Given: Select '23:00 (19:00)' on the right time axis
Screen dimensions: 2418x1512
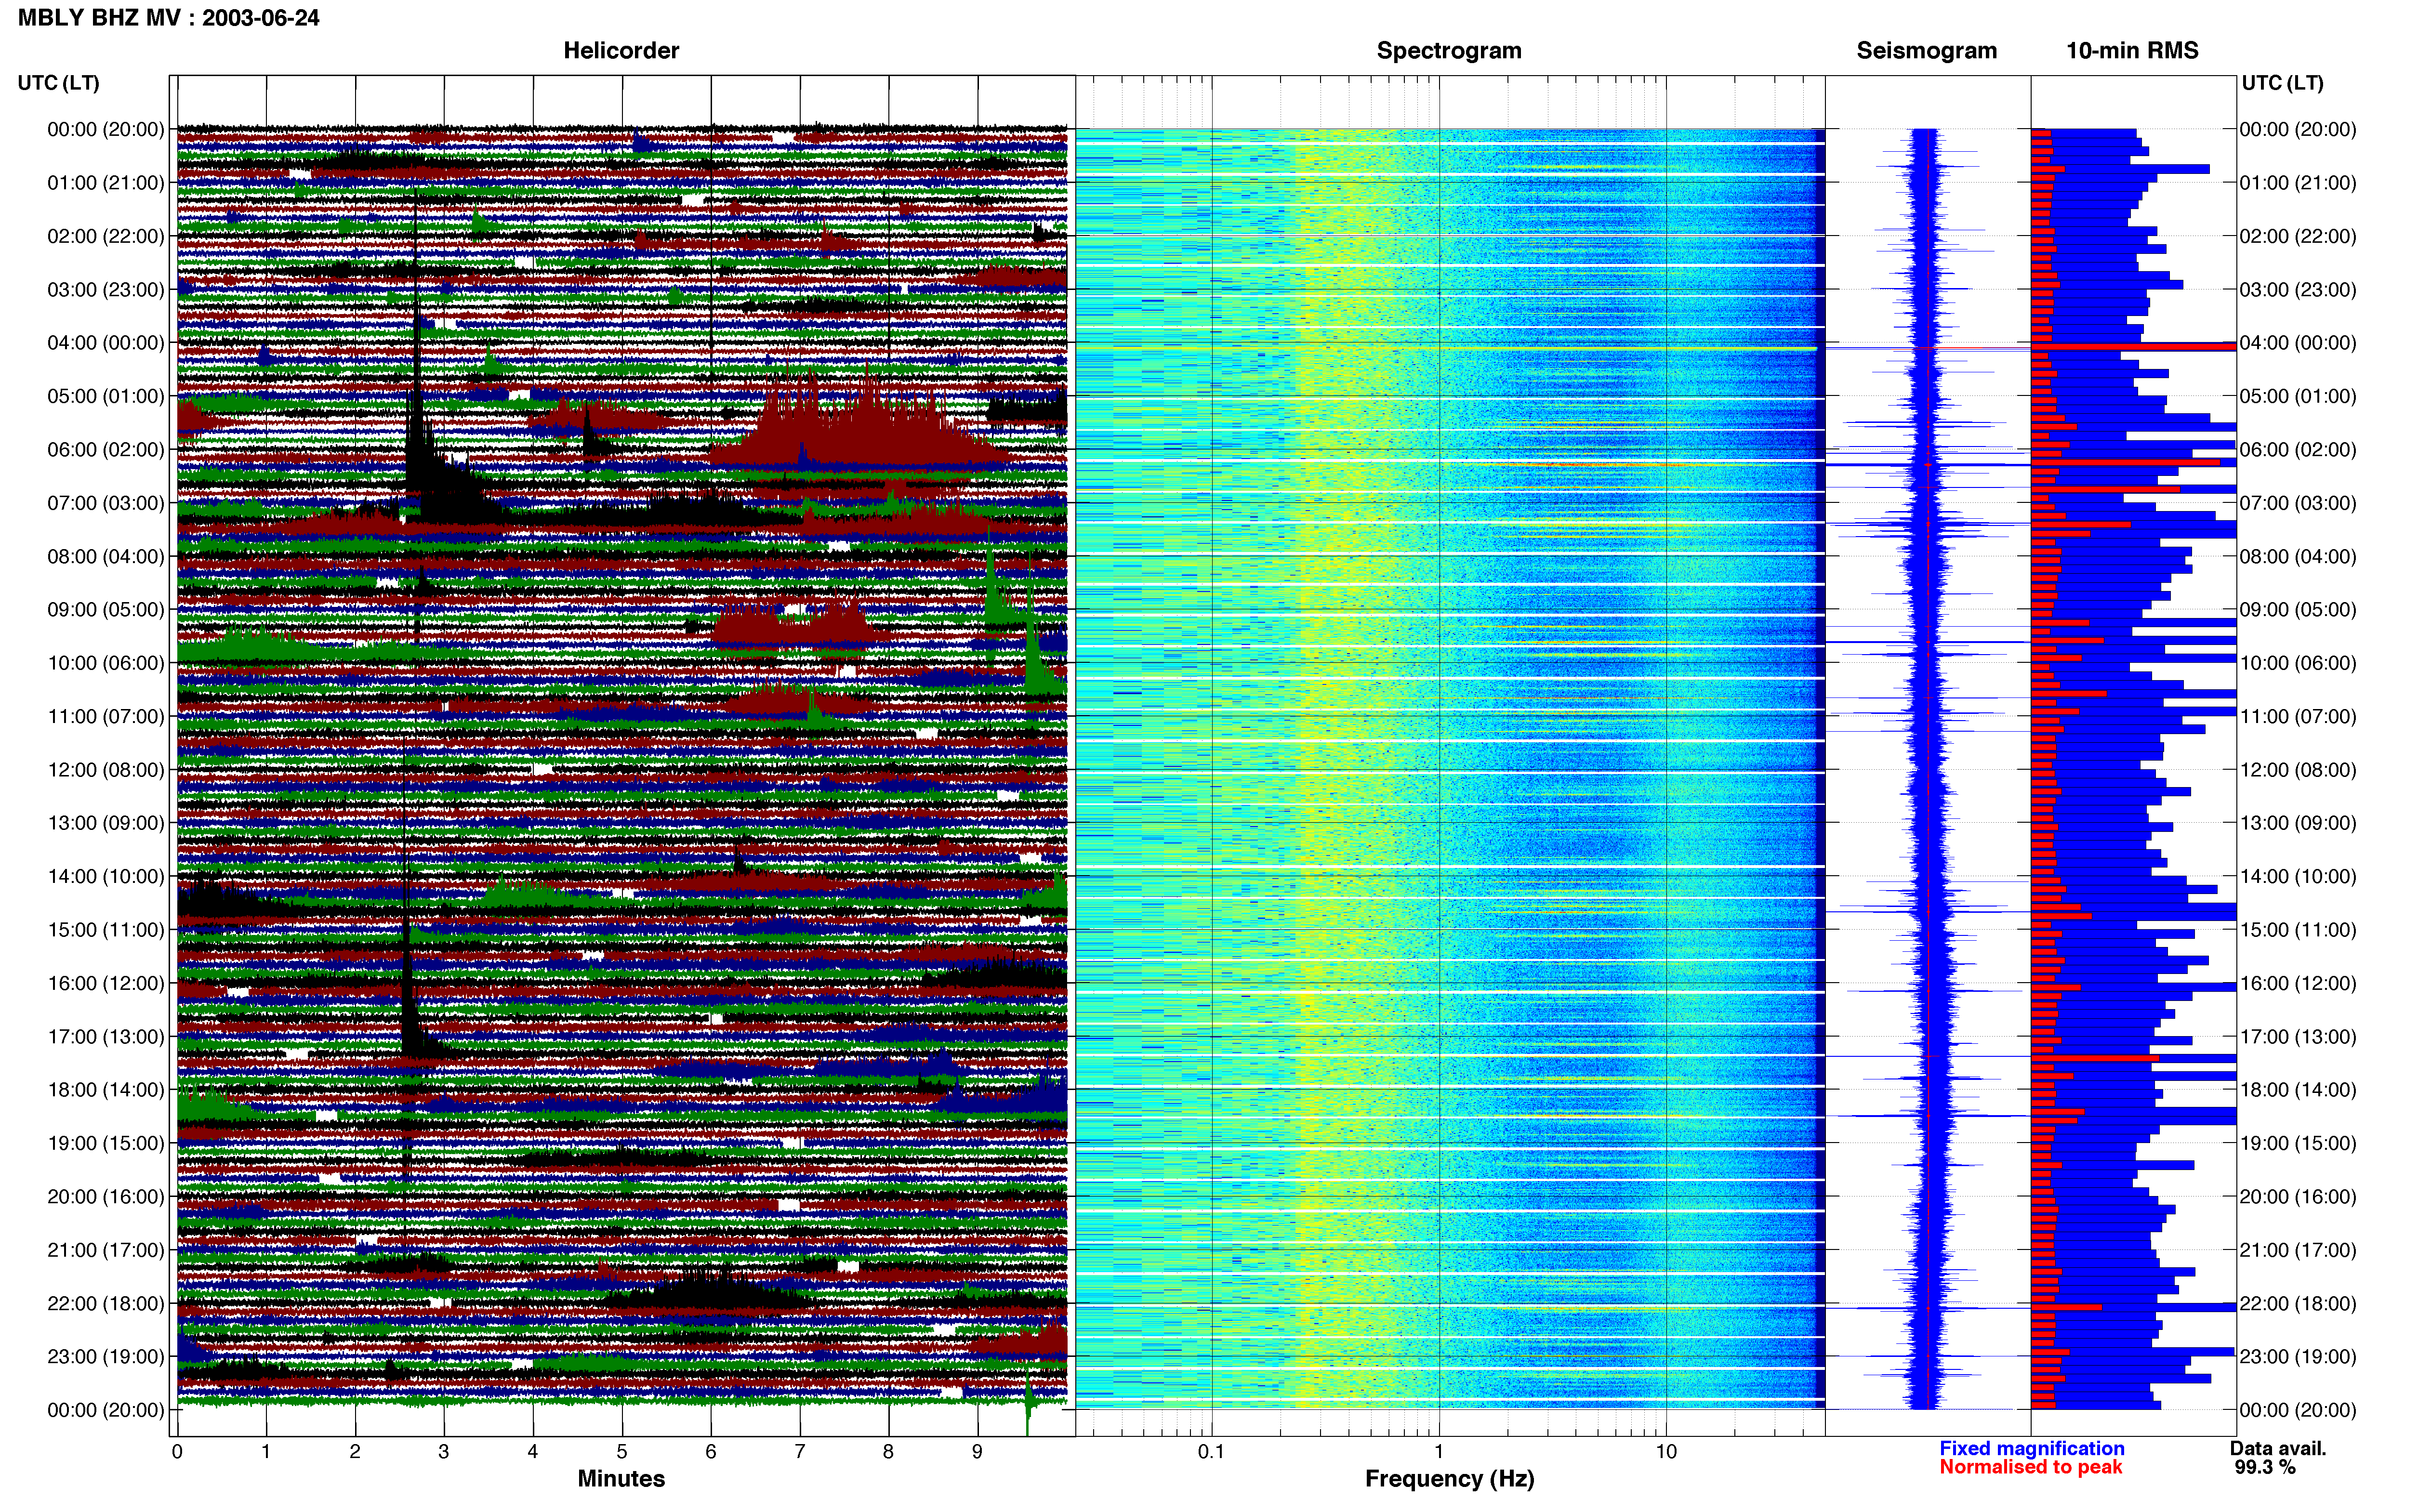Looking at the screenshot, I should click(x=2298, y=1356).
